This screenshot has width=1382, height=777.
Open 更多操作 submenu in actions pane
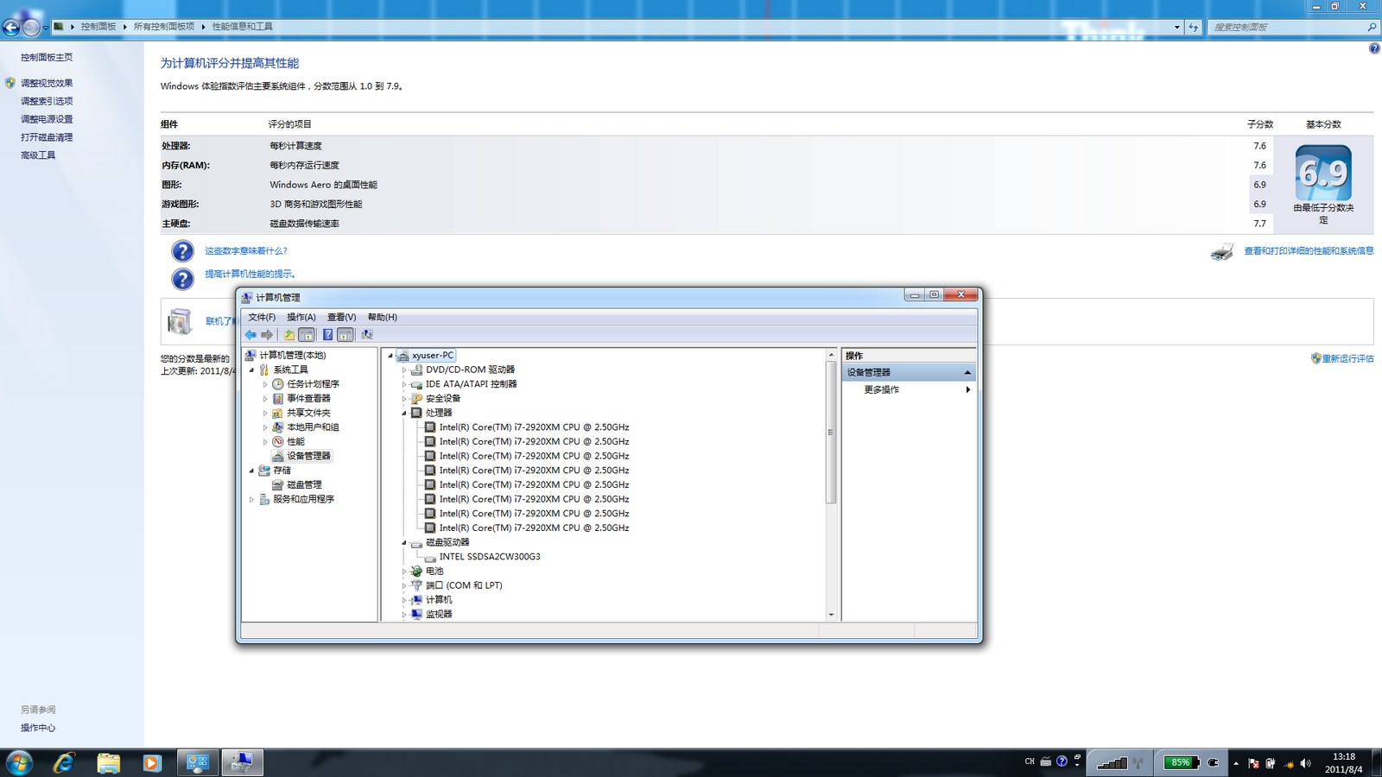910,390
